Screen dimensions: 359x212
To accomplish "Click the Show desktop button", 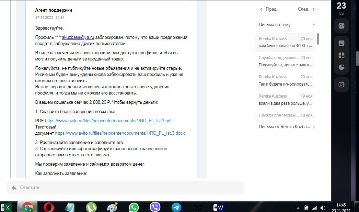I will [x=357, y=207].
